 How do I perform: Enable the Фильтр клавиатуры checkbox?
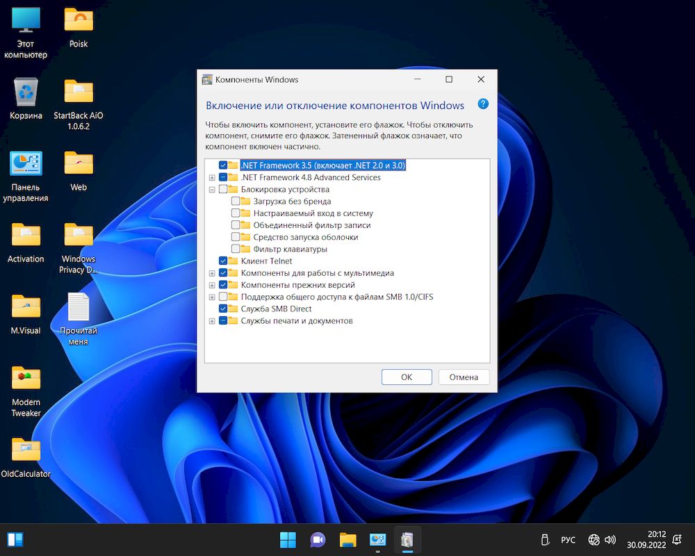236,249
